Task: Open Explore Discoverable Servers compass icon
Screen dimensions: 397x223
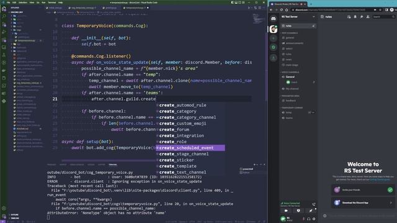Action: pyautogui.click(x=274, y=47)
